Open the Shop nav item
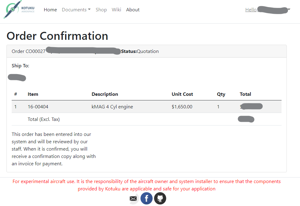300x206 pixels. click(x=101, y=10)
